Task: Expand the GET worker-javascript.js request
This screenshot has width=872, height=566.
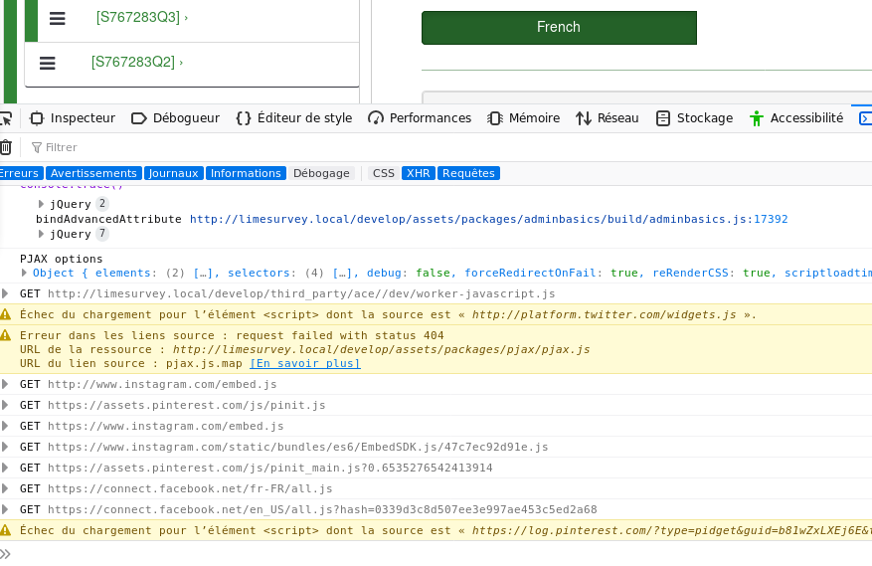Action: [x=6, y=293]
